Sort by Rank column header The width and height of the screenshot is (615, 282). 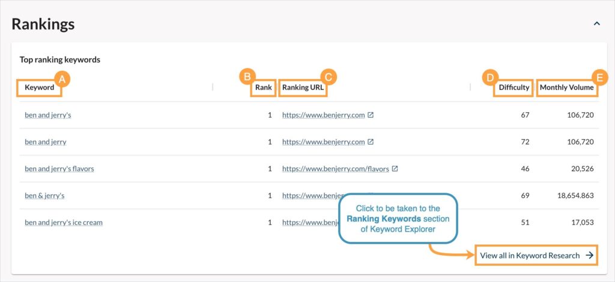coord(264,88)
